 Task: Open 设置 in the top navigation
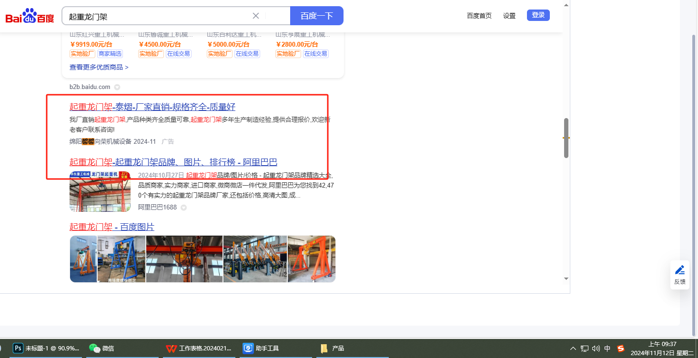pyautogui.click(x=509, y=16)
